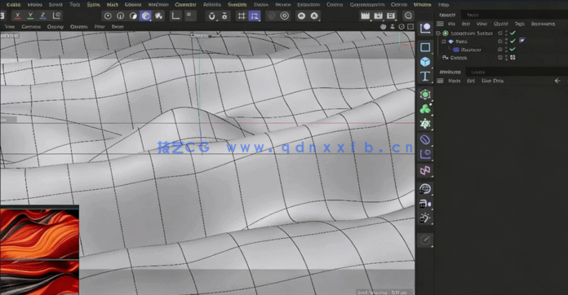
Task: Open the Attributes User Data menu
Action: click(x=492, y=81)
